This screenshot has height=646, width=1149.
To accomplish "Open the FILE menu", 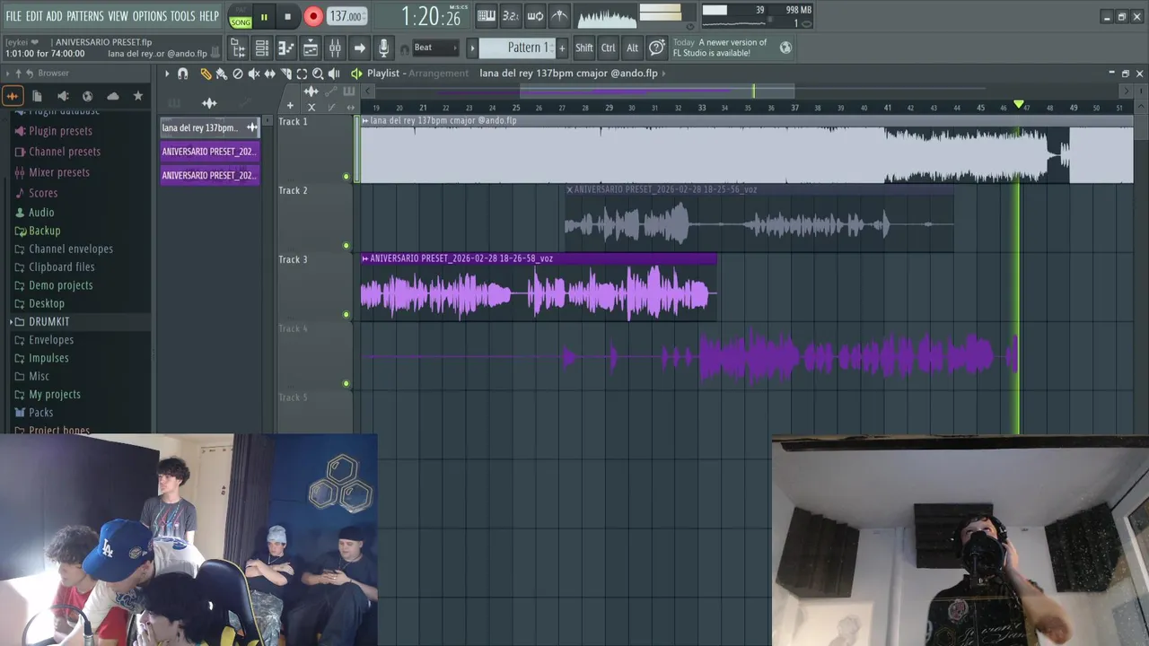I will (13, 16).
